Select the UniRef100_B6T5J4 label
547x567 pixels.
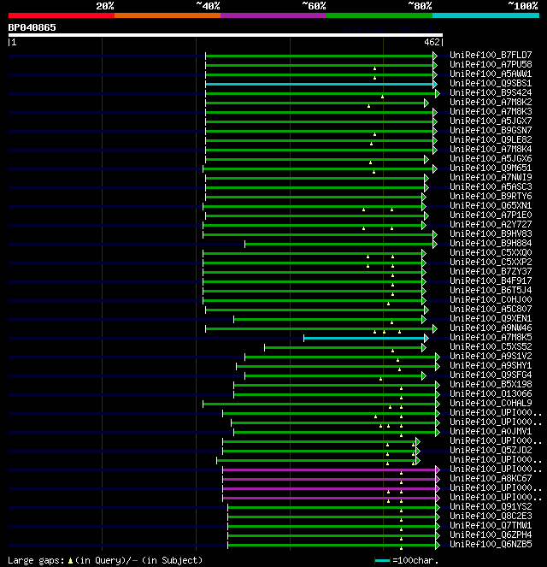click(x=491, y=290)
